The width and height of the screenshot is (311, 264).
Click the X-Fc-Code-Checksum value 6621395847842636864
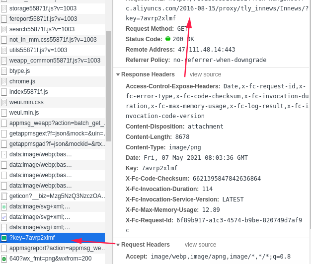click(x=227, y=179)
